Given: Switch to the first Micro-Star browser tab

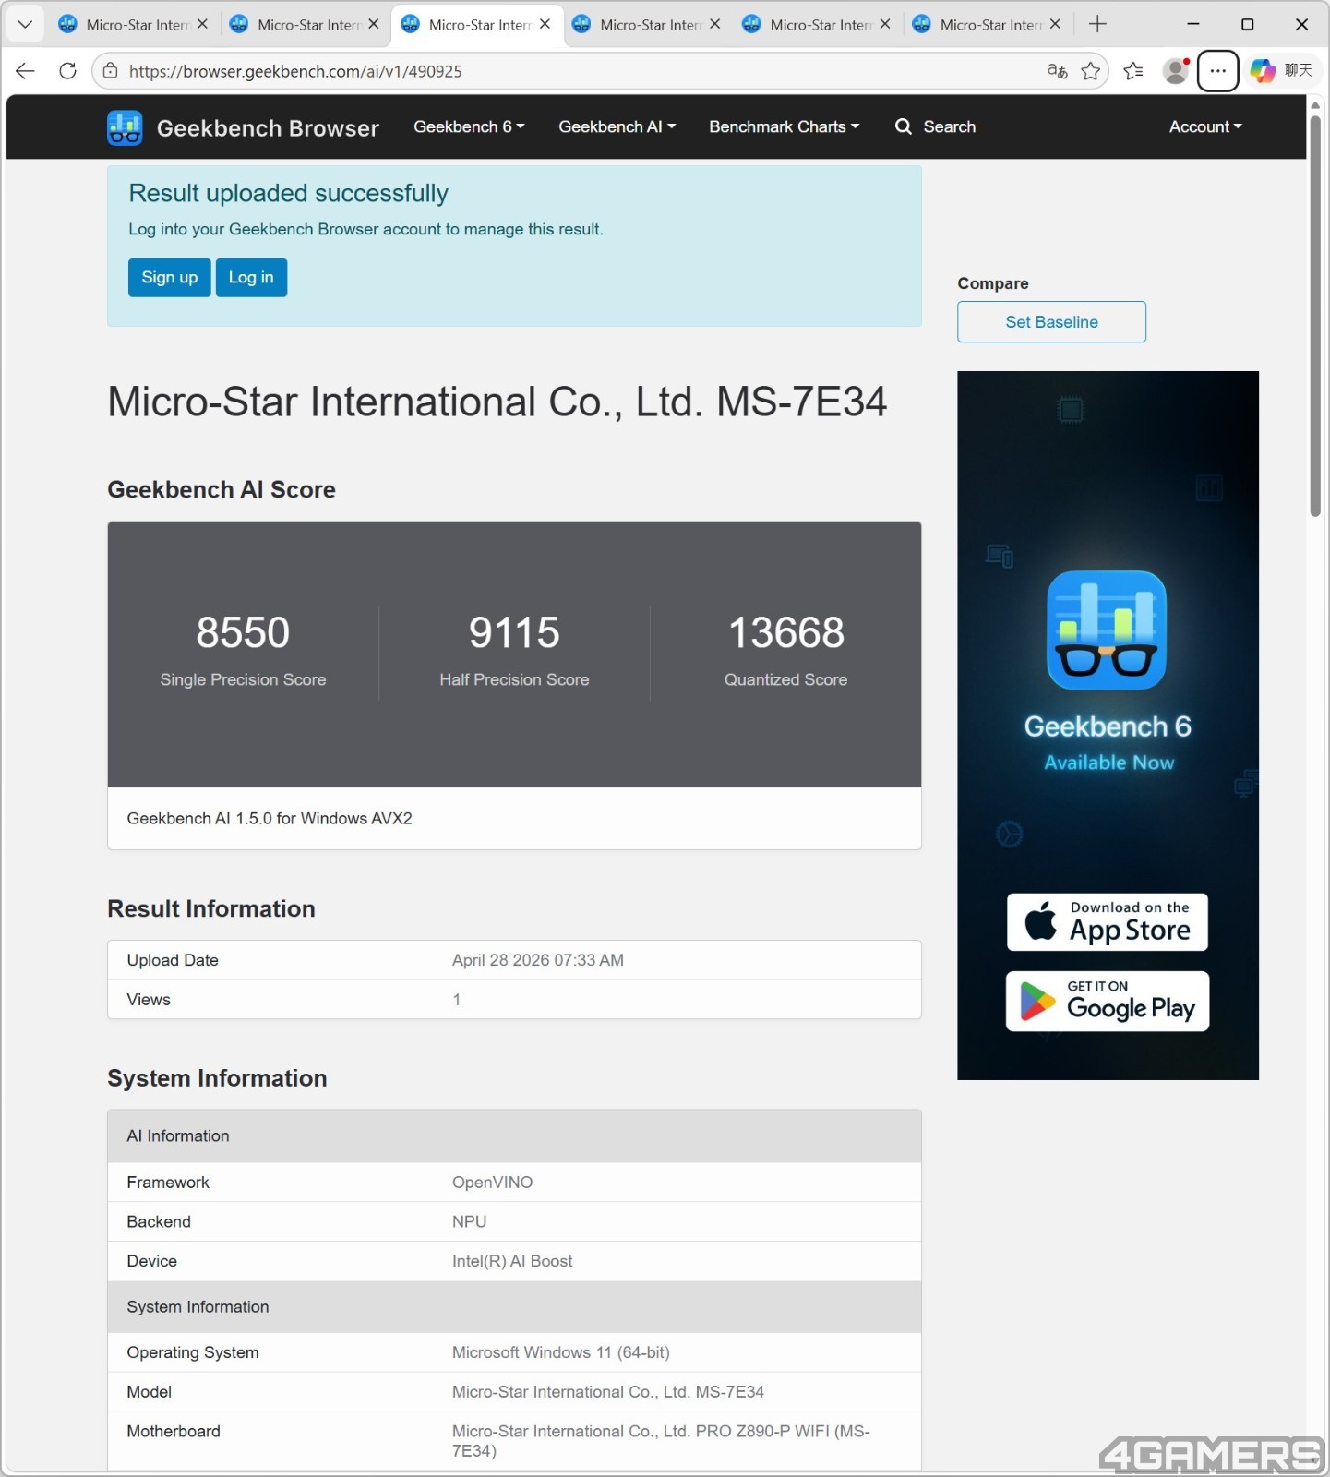Looking at the screenshot, I should tap(133, 25).
